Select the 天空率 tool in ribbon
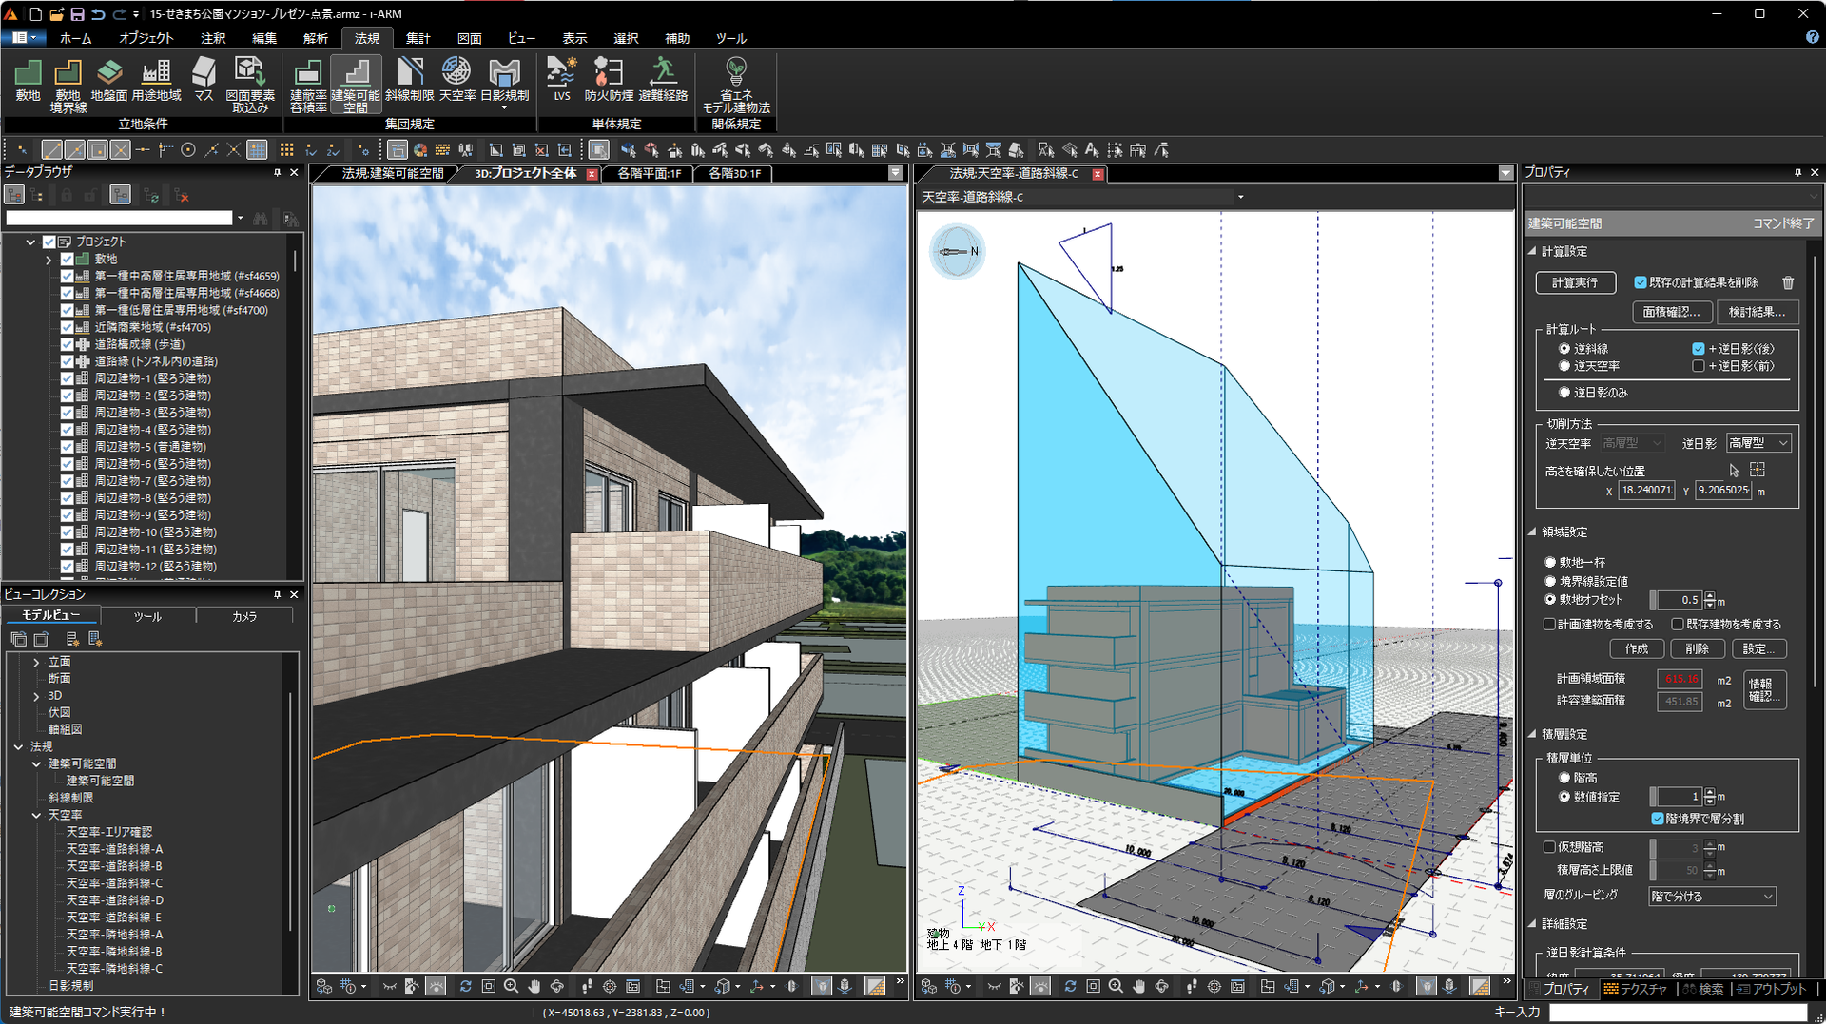This screenshot has height=1024, width=1826. [457, 80]
